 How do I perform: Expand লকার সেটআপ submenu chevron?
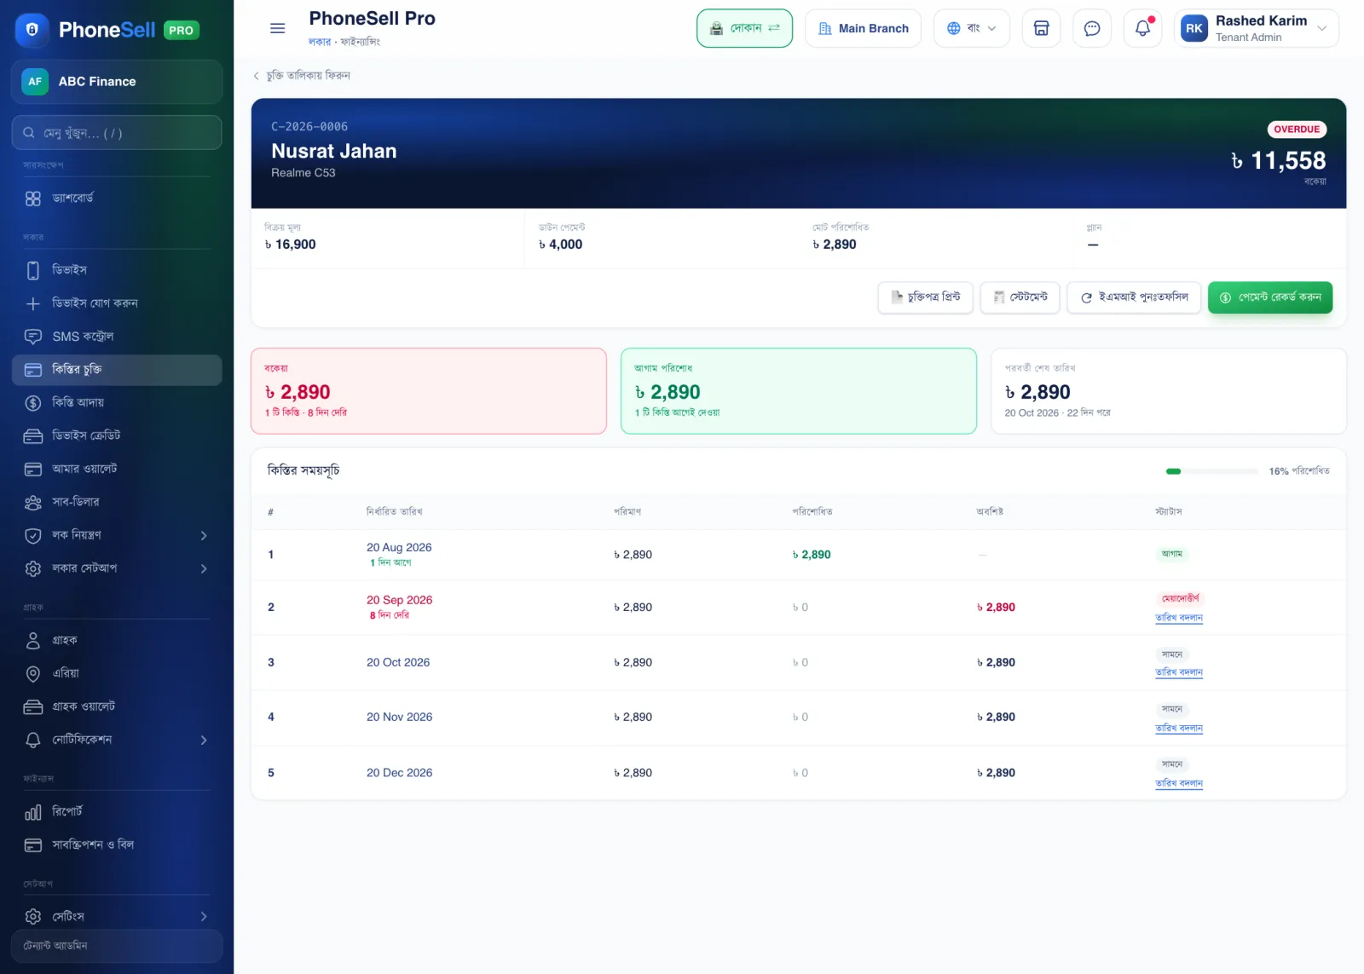[203, 568]
